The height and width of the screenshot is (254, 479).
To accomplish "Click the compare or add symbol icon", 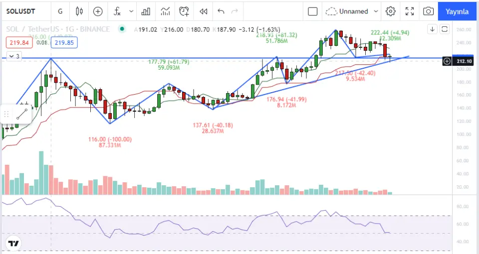I will coord(98,11).
